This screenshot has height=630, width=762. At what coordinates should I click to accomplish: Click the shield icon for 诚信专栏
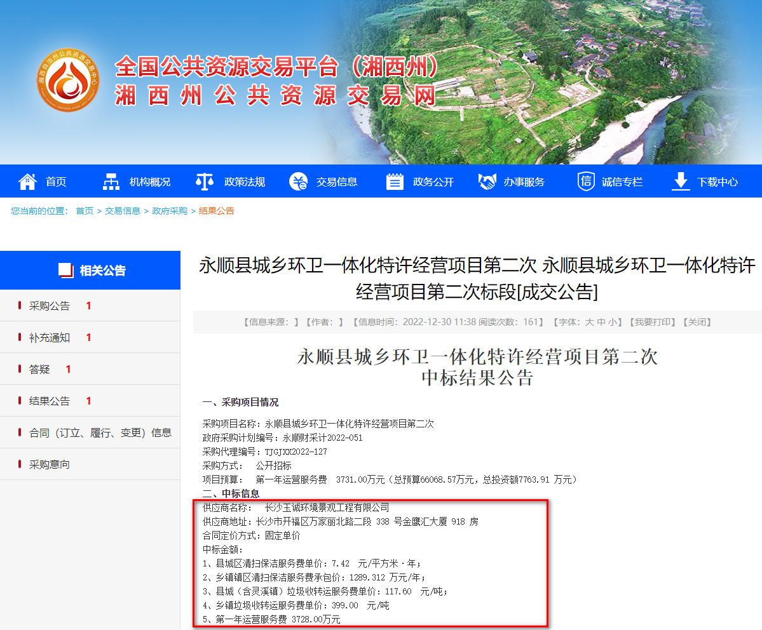tap(585, 182)
